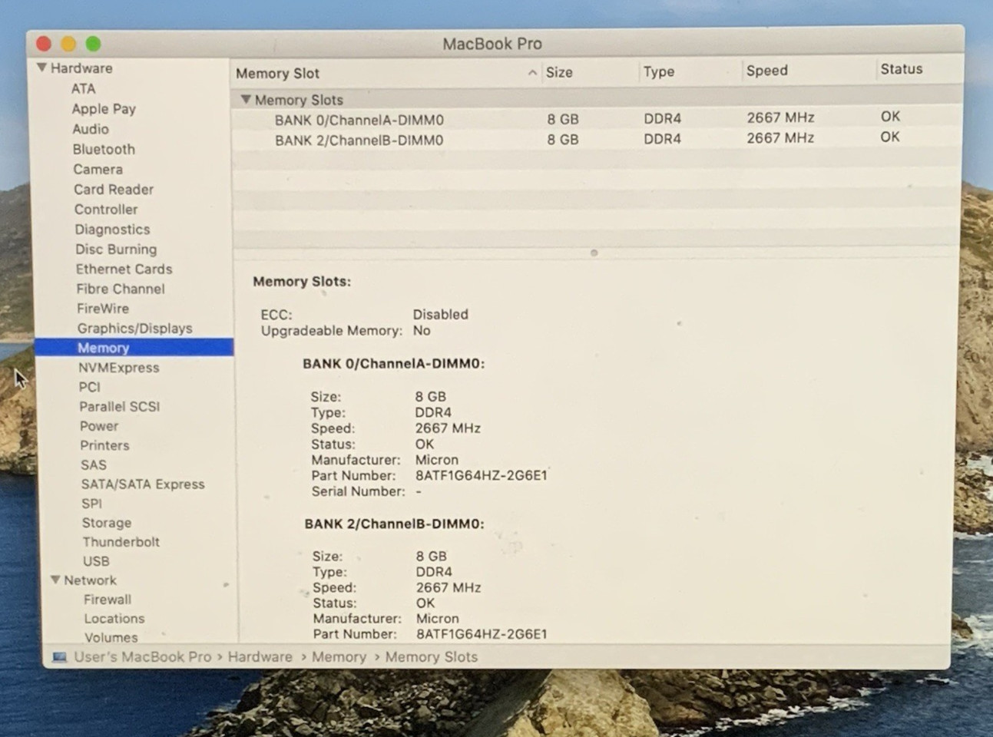Click the ECC value Disabled

(x=440, y=314)
